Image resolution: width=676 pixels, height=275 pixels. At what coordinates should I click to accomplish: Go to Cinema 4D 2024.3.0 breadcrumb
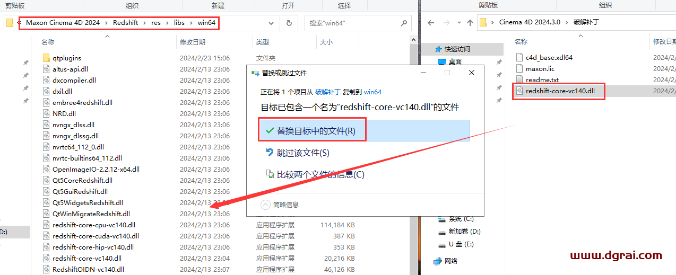530,23
